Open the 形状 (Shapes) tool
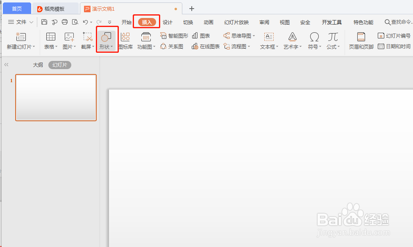The image size is (413, 247). coord(107,40)
